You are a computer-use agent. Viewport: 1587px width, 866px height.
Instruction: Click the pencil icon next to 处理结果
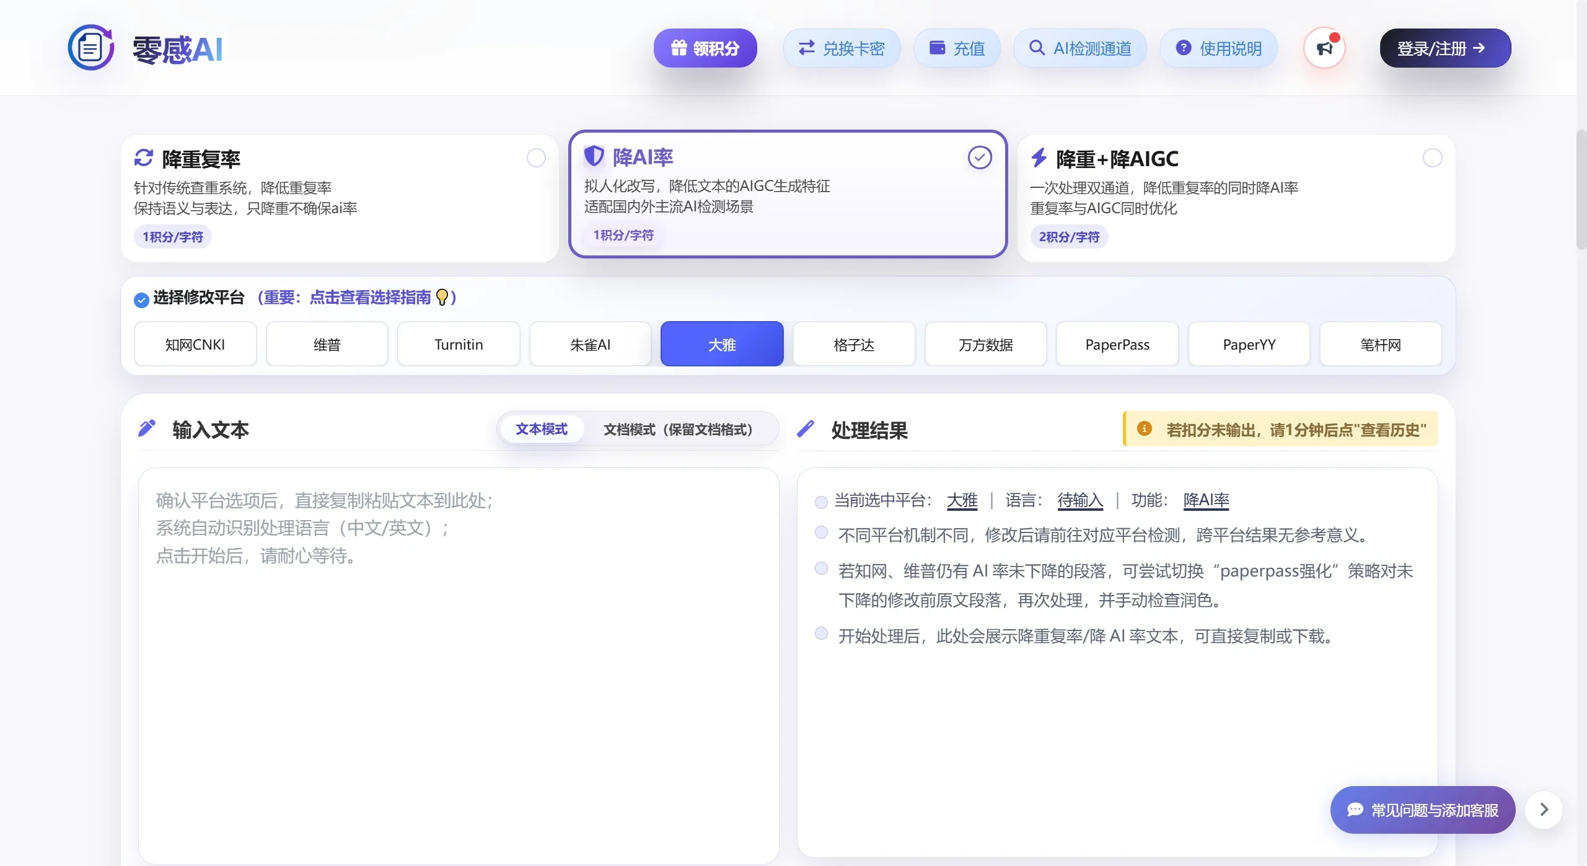pyautogui.click(x=806, y=428)
